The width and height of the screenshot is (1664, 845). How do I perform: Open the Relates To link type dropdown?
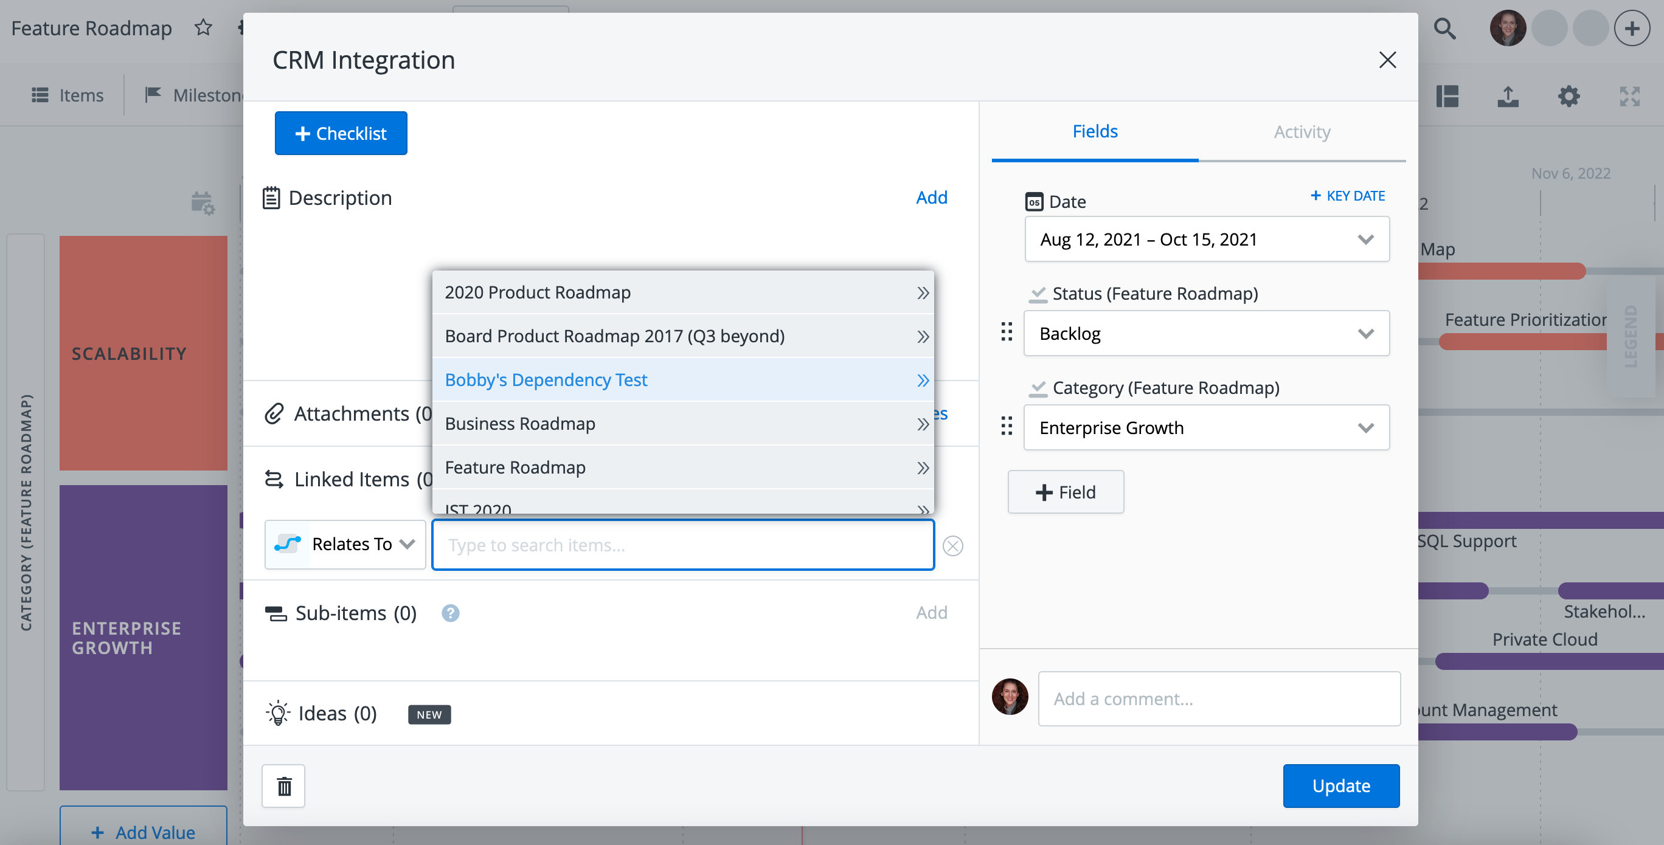pos(345,544)
